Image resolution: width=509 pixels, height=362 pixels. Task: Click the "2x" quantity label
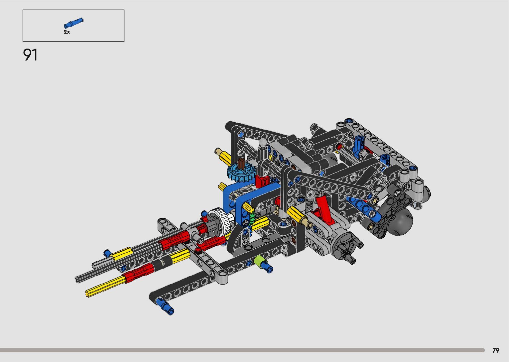pyautogui.click(x=67, y=32)
